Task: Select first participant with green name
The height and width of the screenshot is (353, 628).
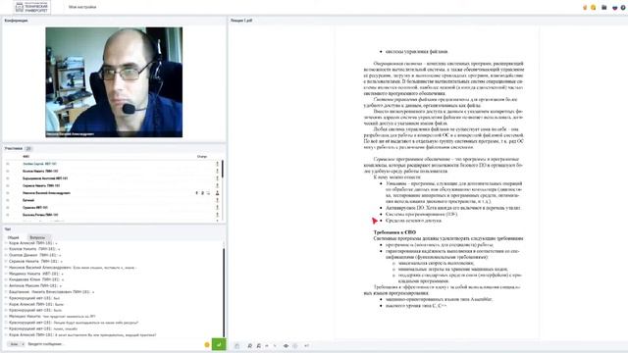Action: (x=39, y=164)
